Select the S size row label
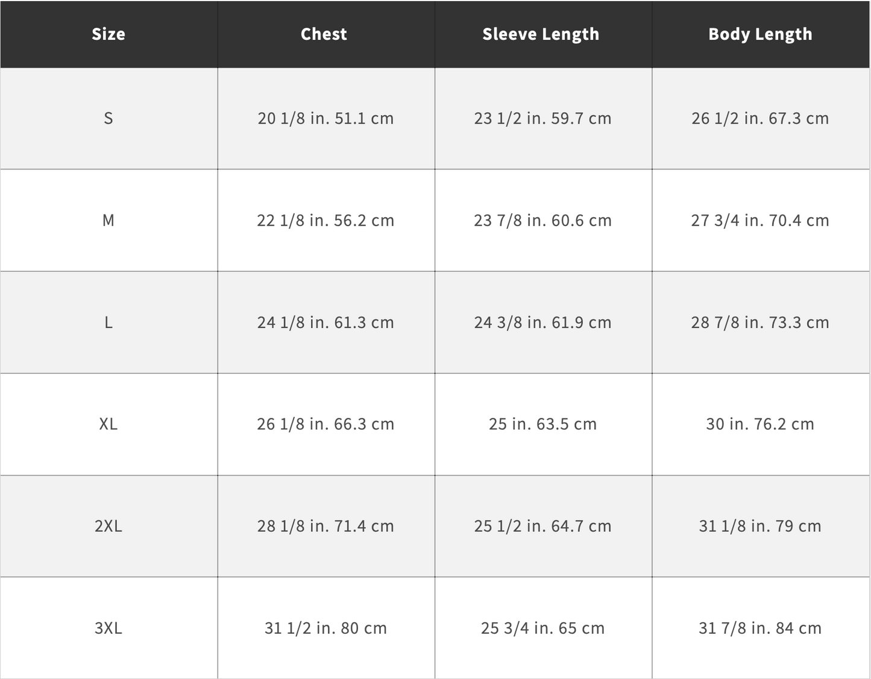 click(x=108, y=118)
